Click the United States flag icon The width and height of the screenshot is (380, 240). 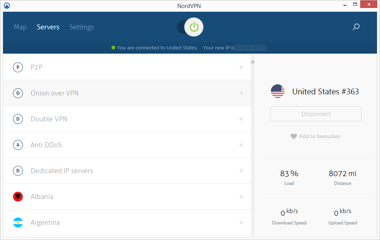(277, 91)
